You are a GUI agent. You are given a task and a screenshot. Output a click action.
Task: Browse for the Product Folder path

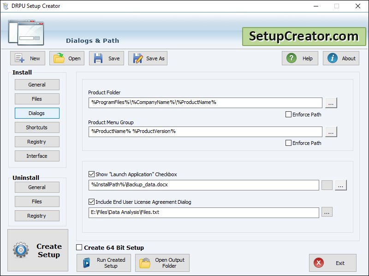click(x=331, y=103)
